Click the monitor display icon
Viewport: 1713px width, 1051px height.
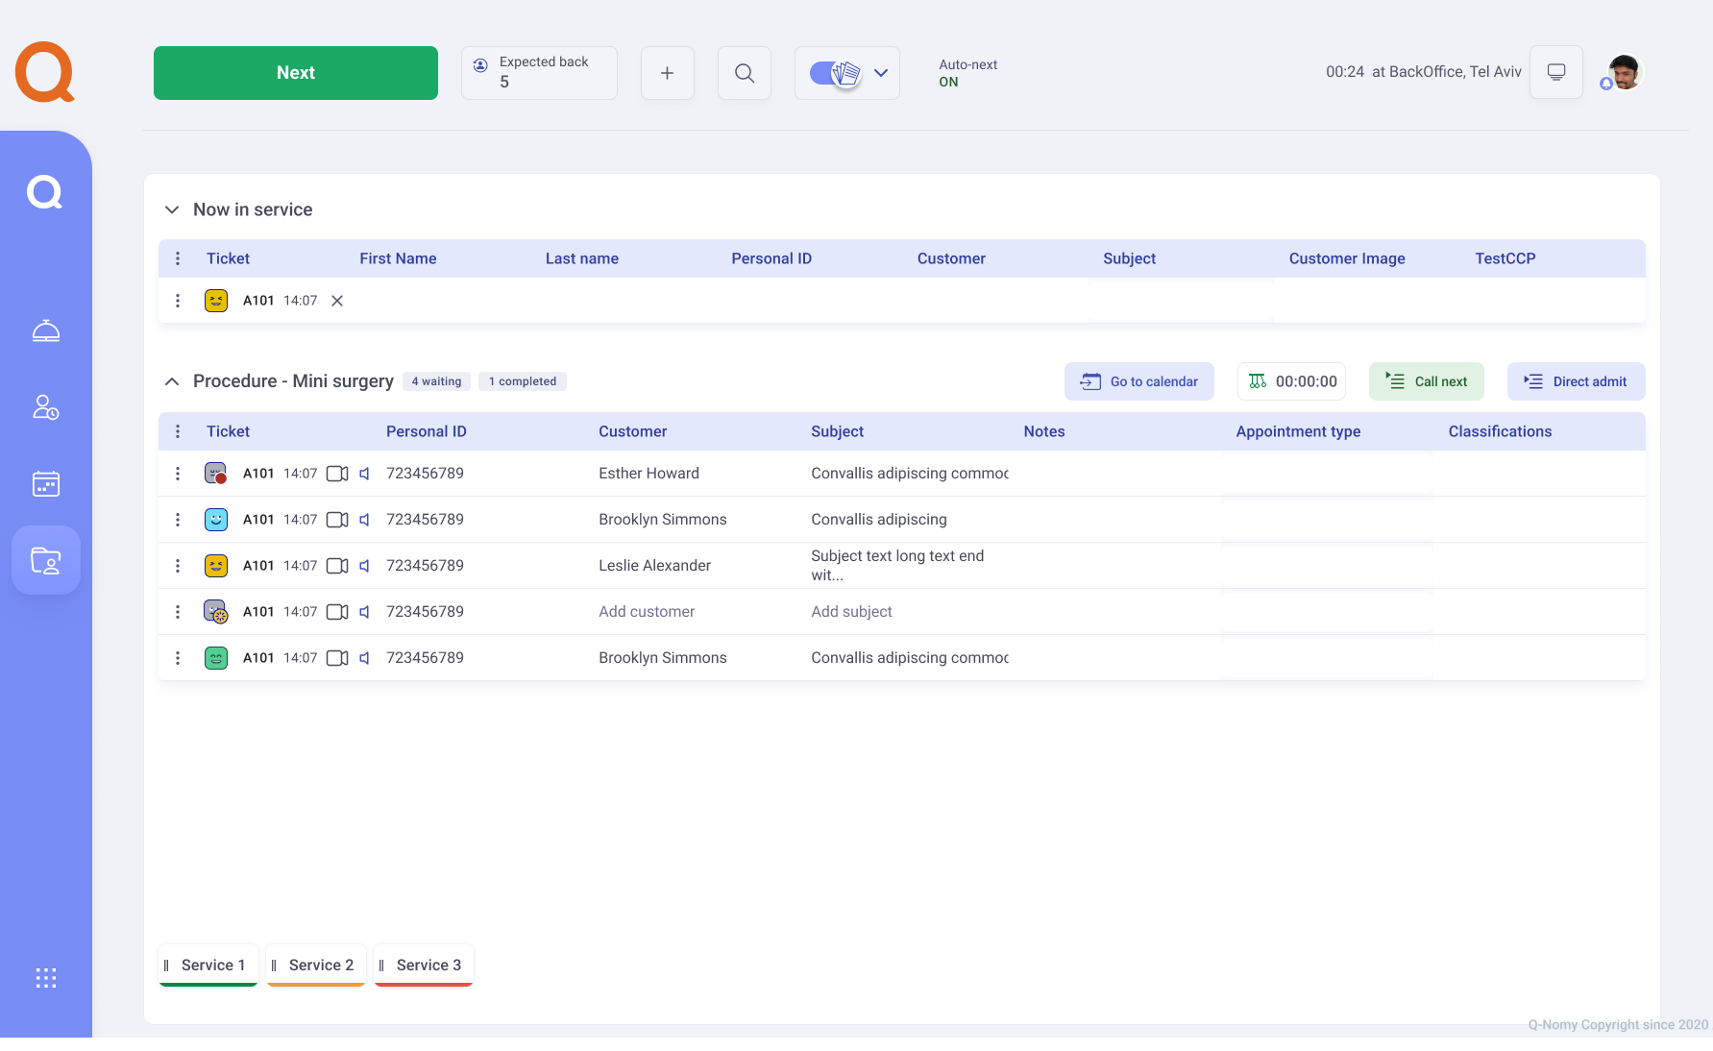pos(1556,72)
